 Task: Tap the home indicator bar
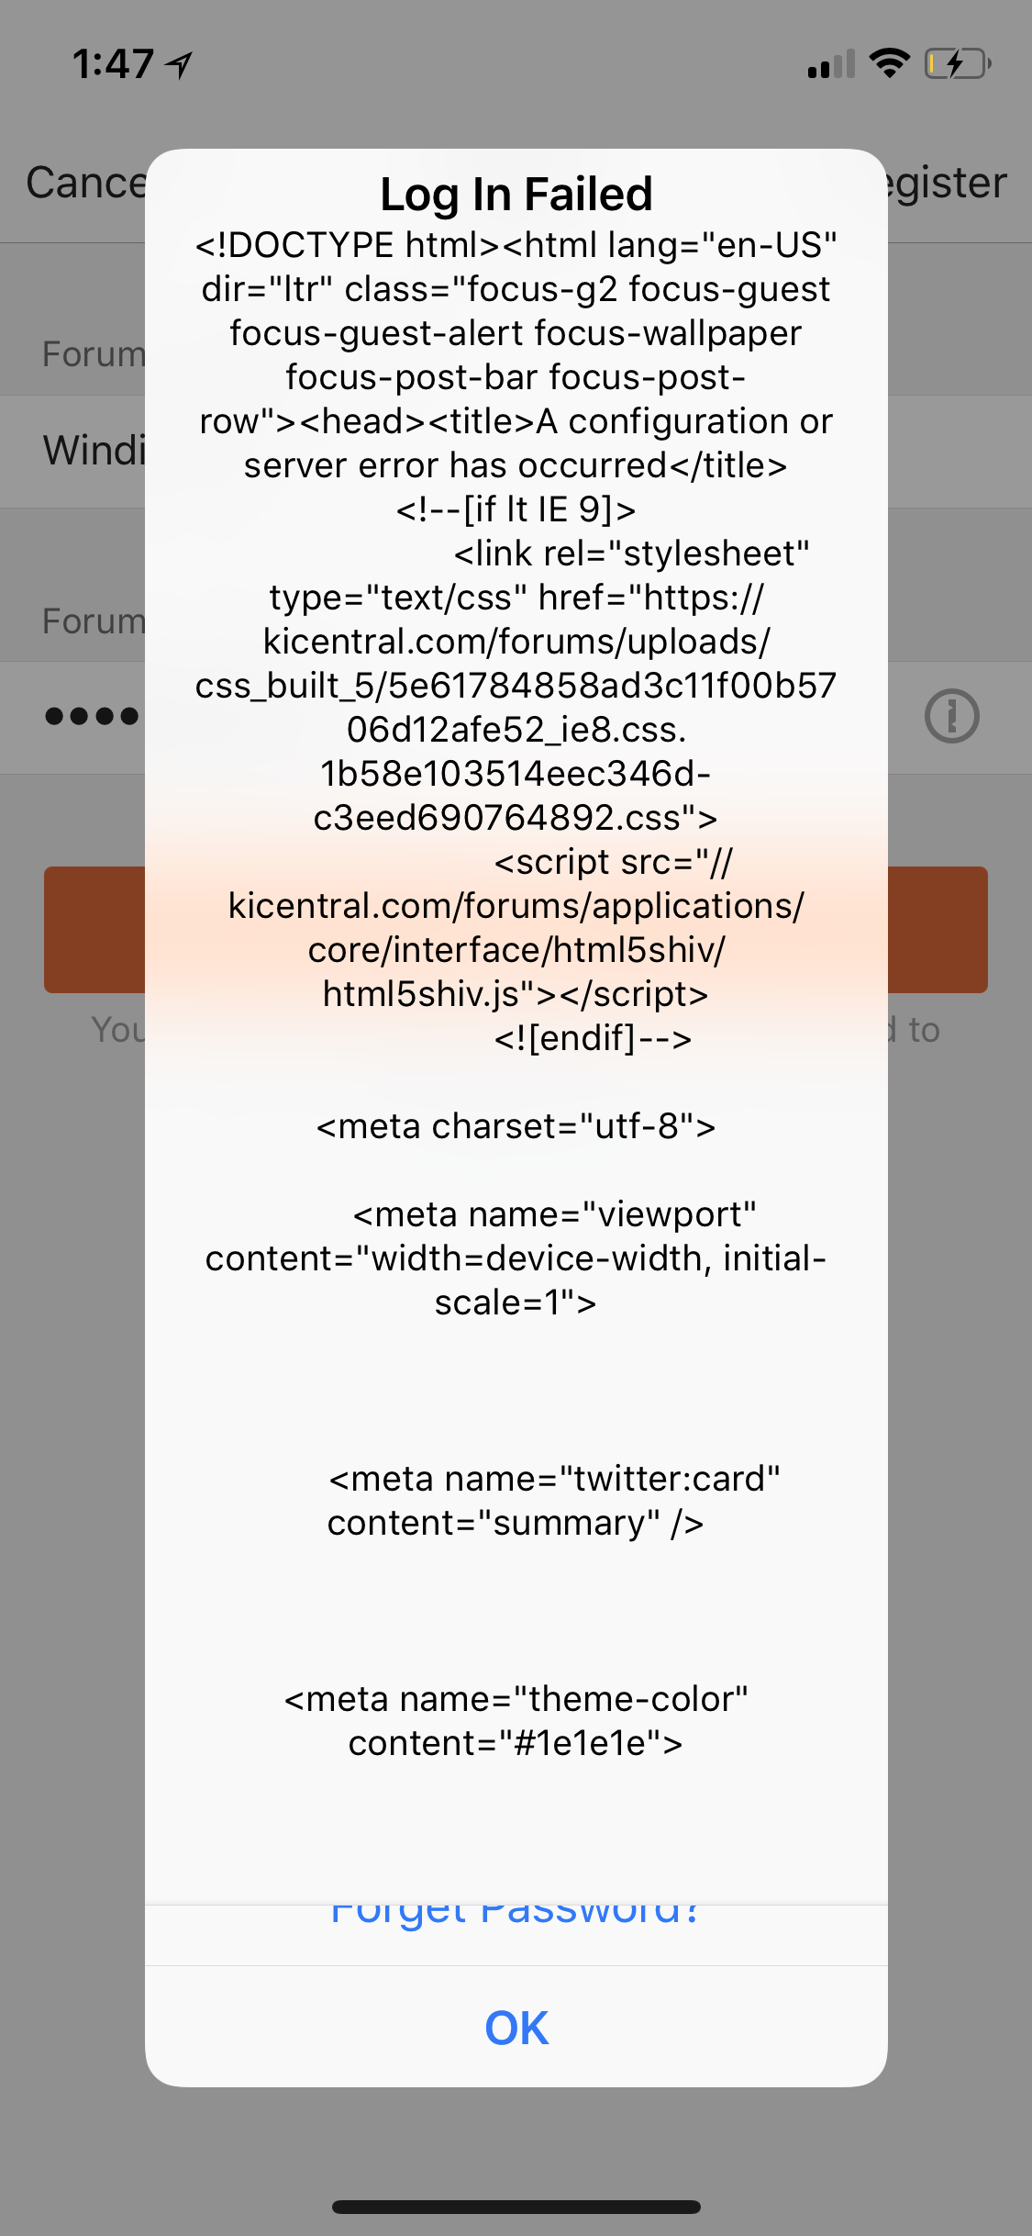(x=516, y=2207)
